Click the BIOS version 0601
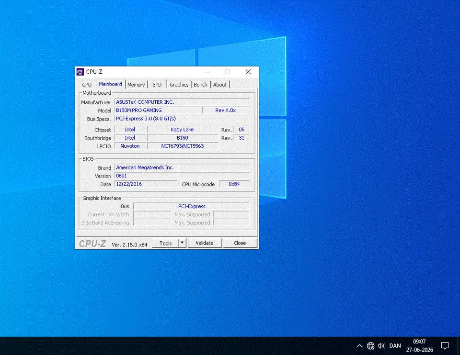460x355 pixels. [x=182, y=176]
